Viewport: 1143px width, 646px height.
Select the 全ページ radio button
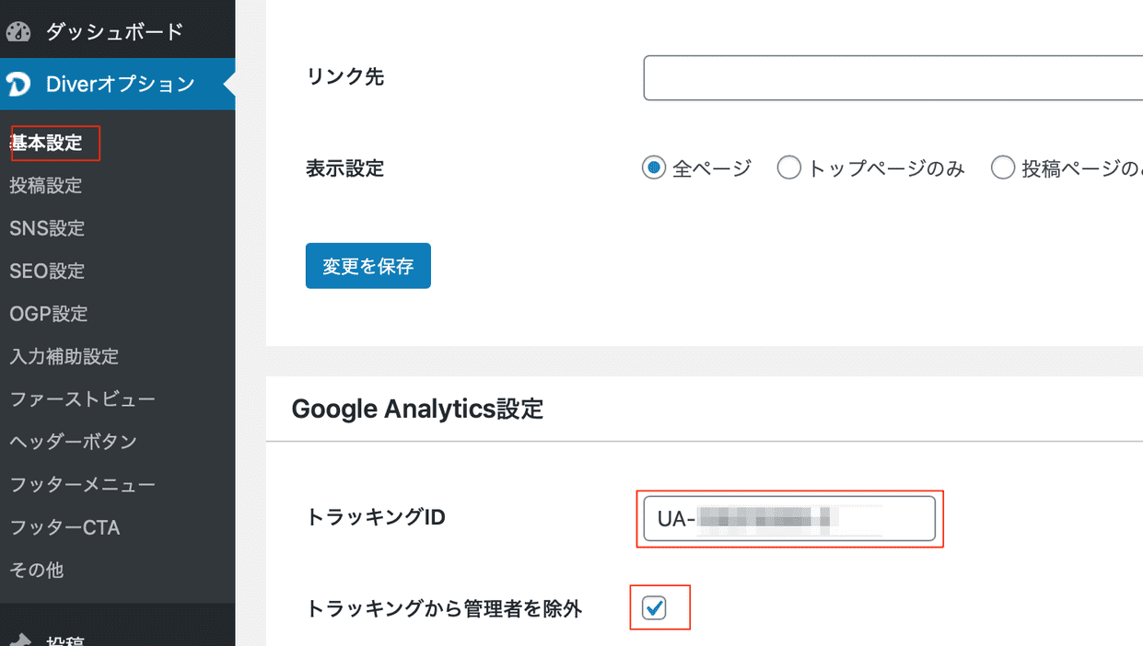[x=654, y=168]
